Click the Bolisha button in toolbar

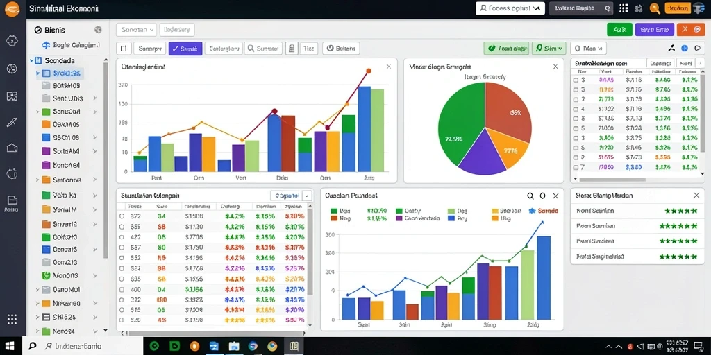341,49
